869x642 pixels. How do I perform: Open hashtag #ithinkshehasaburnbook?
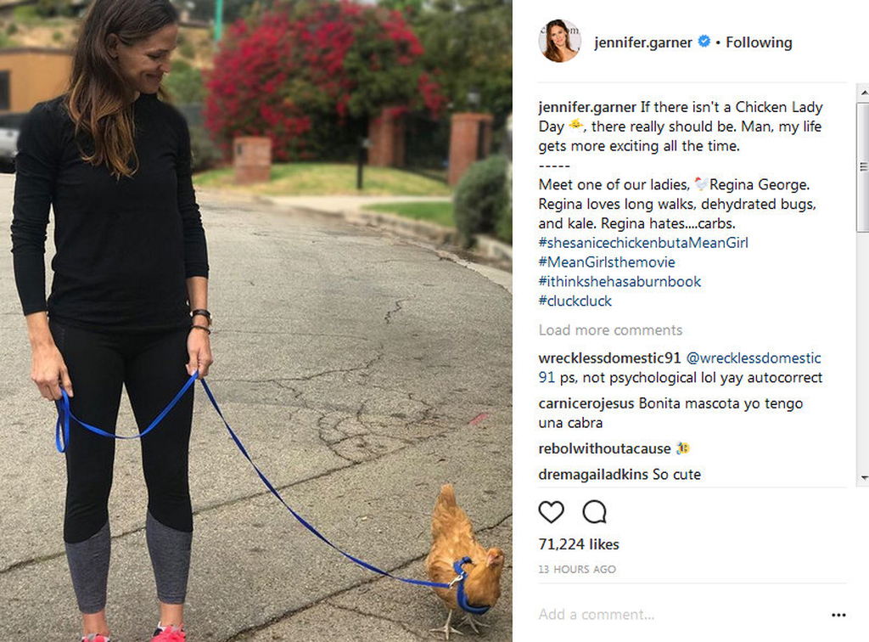coord(620,282)
